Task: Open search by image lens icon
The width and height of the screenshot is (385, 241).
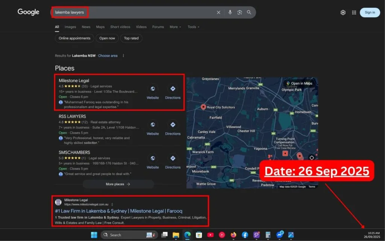Action: [x=239, y=12]
